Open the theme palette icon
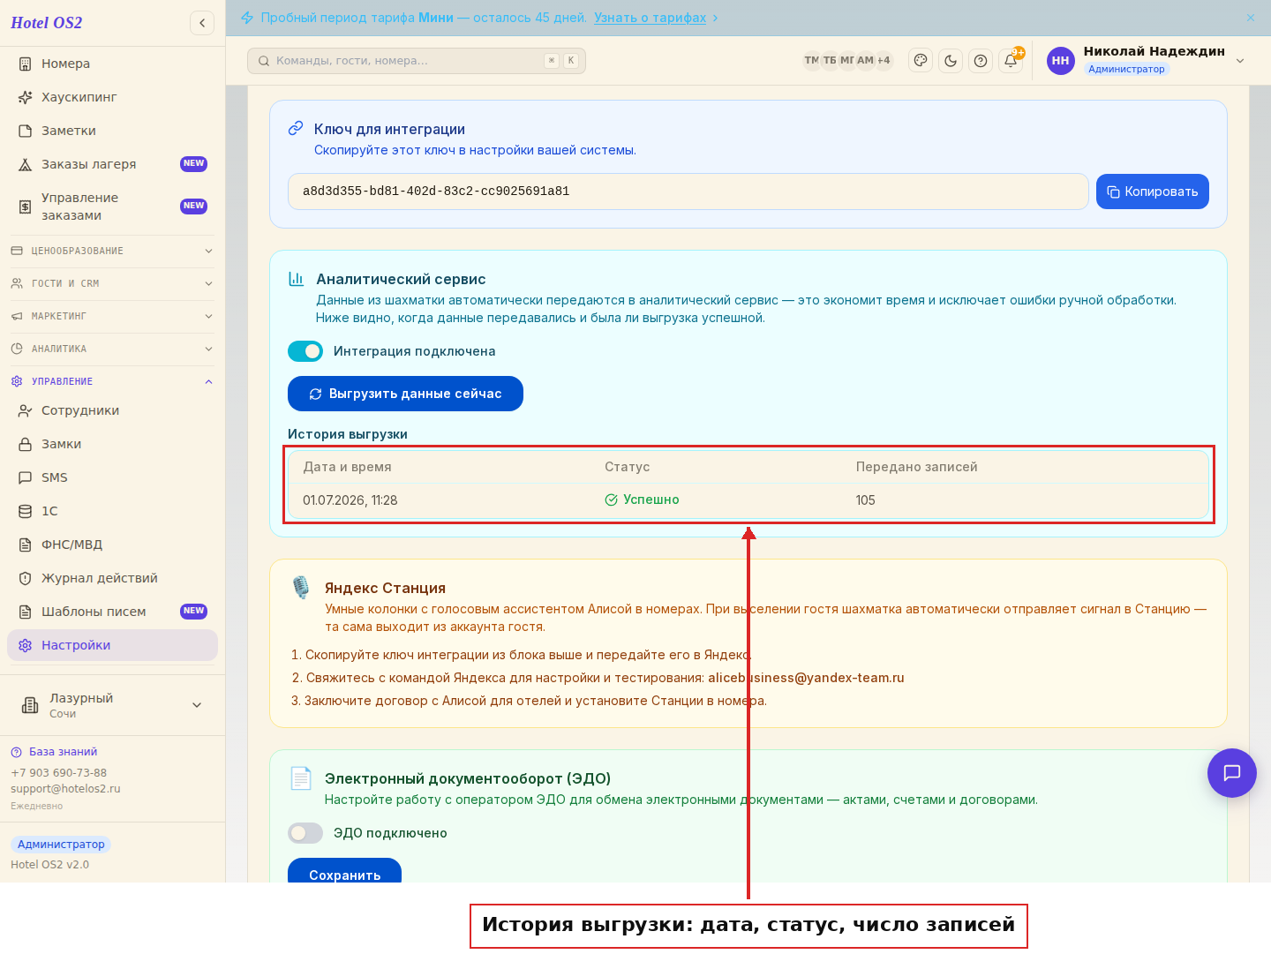The width and height of the screenshot is (1271, 969). pos(921,61)
